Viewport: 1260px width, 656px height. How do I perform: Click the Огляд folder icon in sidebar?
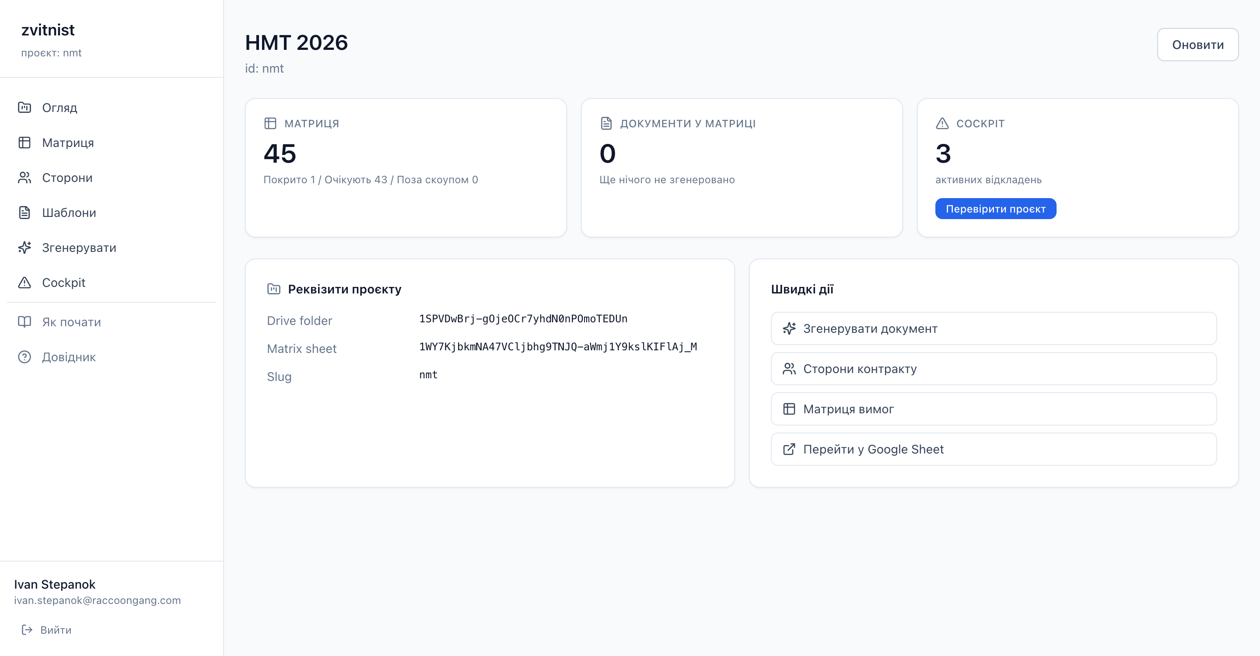[24, 107]
